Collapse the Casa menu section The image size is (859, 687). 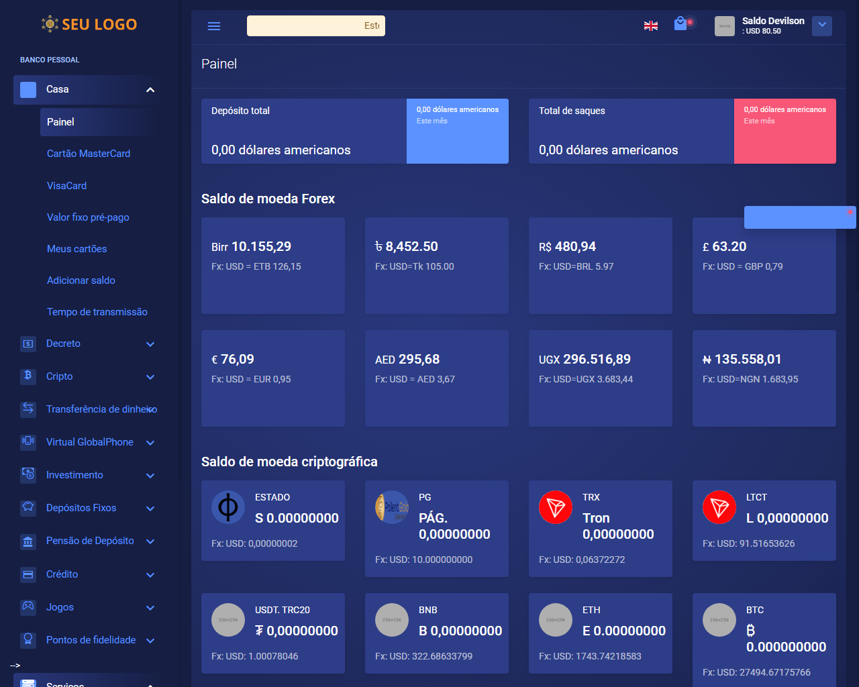150,90
